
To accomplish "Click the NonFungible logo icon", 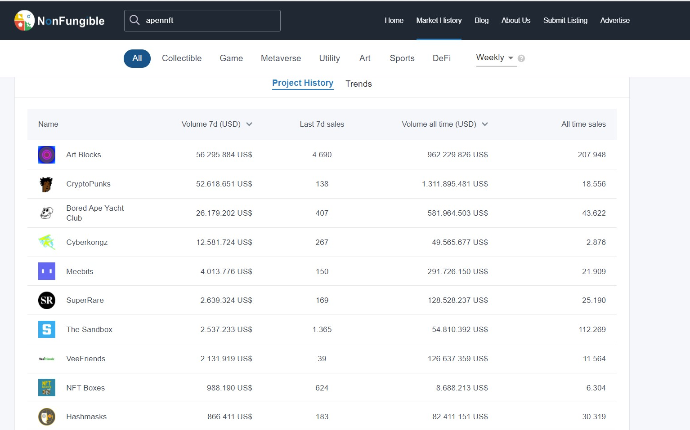I will (x=24, y=21).
